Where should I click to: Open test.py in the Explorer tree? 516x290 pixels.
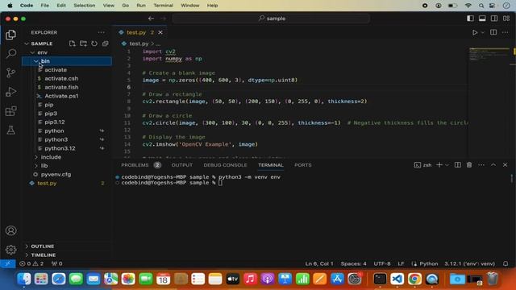(47, 183)
